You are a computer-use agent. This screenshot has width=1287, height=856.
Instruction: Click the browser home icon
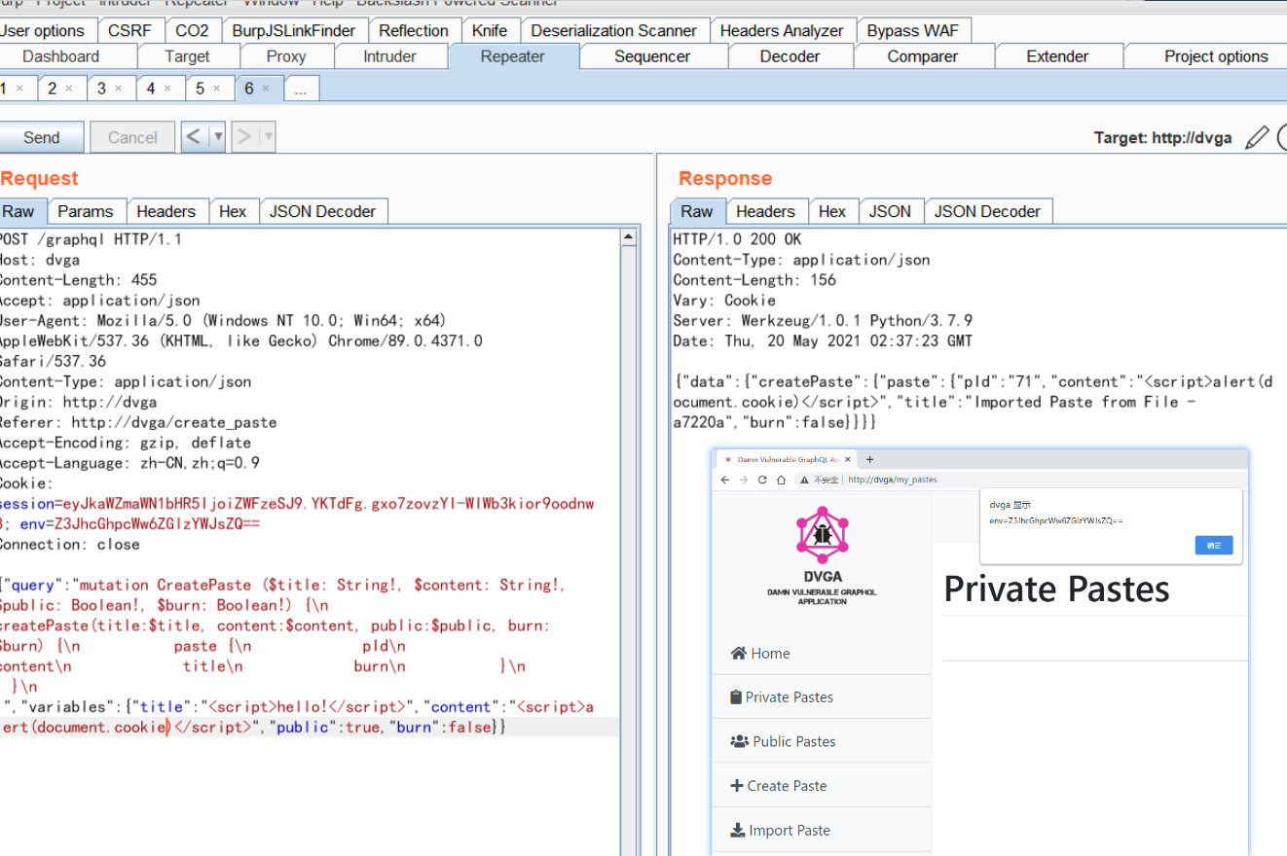781,480
